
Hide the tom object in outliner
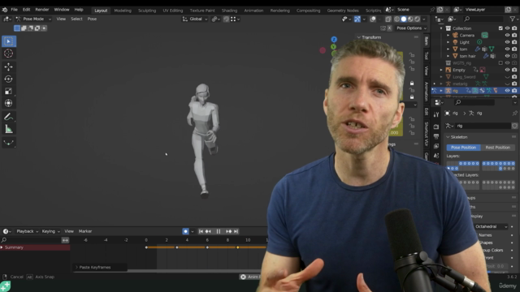click(x=507, y=49)
